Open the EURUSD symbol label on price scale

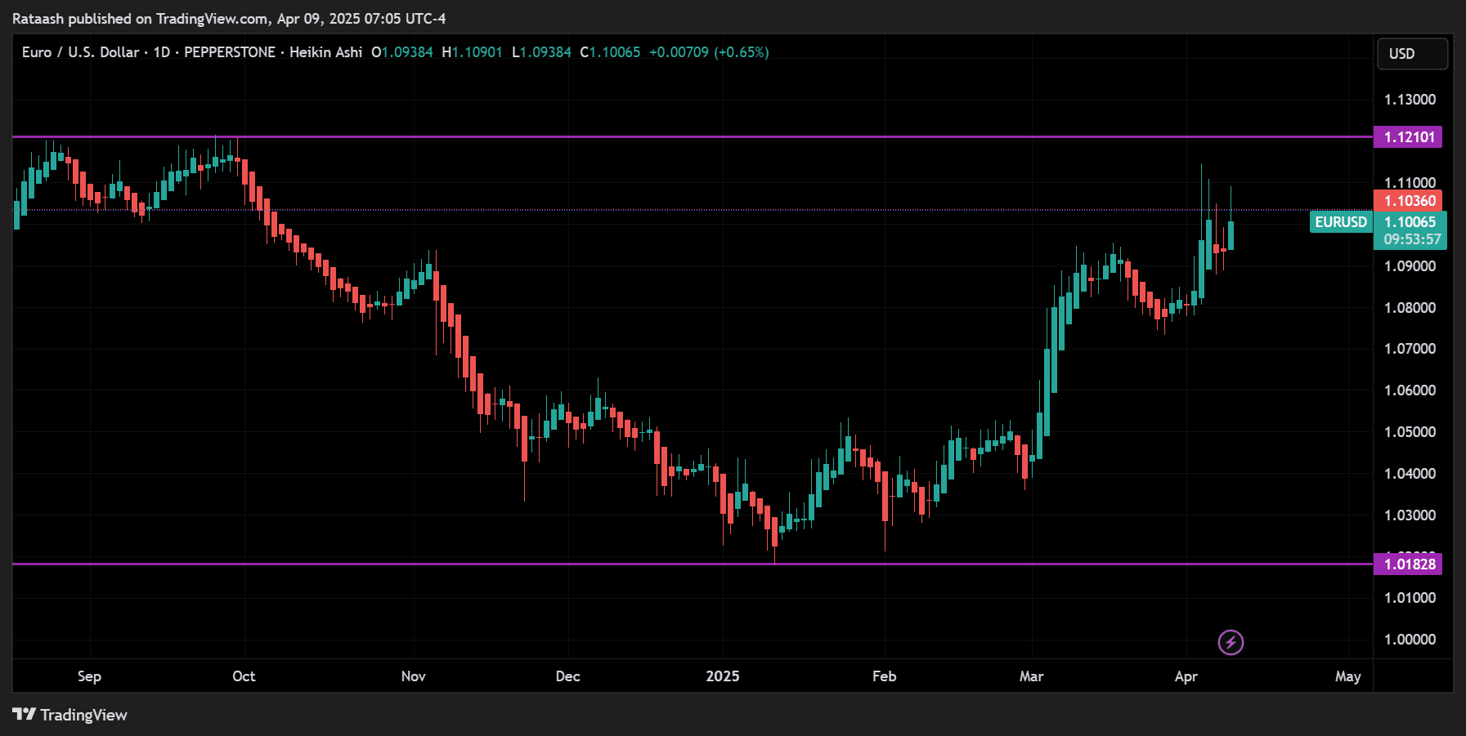click(x=1341, y=222)
